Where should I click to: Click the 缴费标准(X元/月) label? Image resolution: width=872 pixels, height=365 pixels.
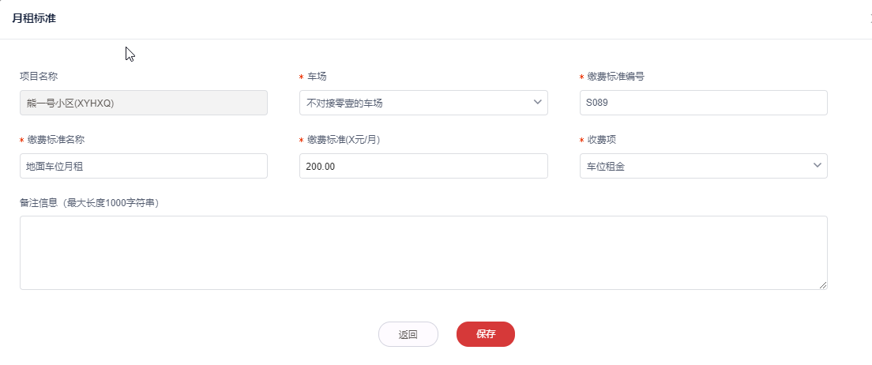coord(342,140)
